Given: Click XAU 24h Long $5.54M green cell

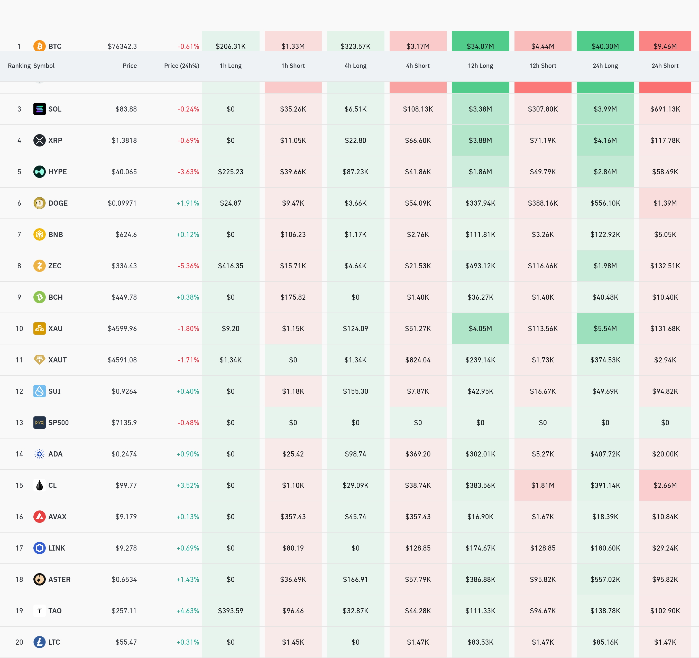Looking at the screenshot, I should click(x=605, y=328).
